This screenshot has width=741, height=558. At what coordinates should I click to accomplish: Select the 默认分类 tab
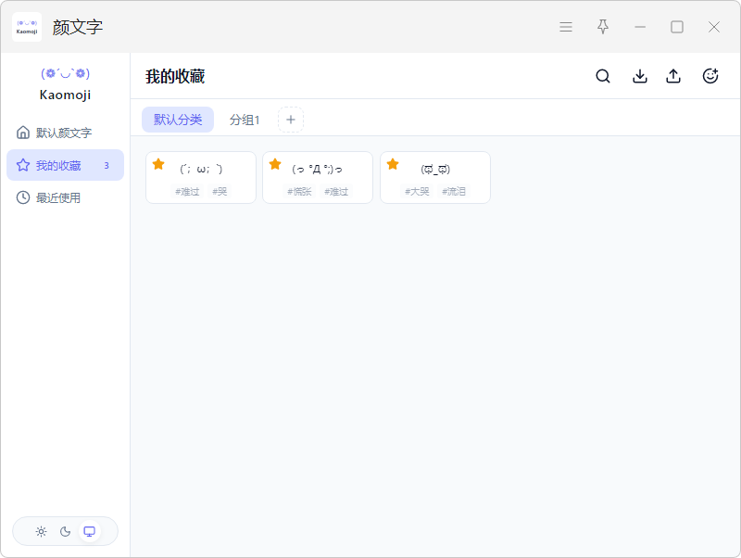click(x=178, y=120)
